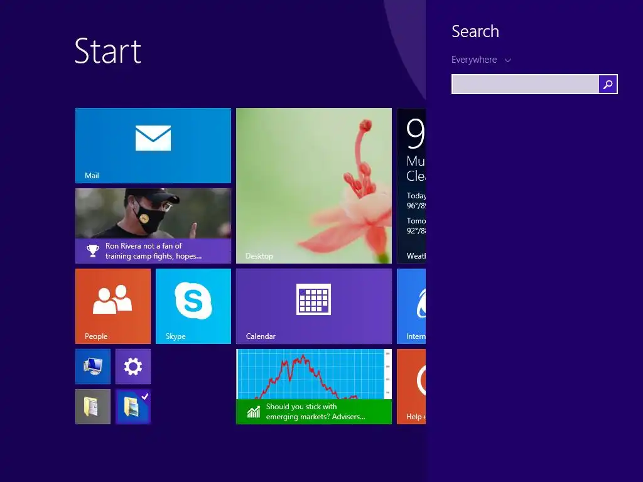Open the This PC computer tile

93,367
